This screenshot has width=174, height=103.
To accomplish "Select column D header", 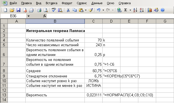I will coord(112,21).
